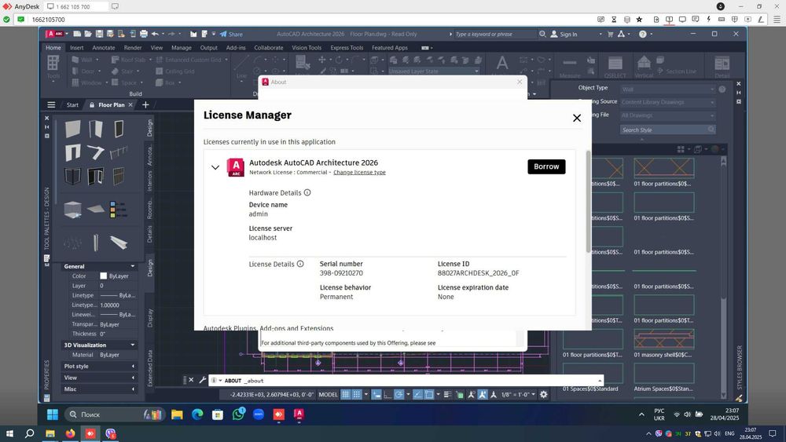Screen dimensions: 786x442
Task: Open the Color ByLayer white swatch
Action: 103,276
